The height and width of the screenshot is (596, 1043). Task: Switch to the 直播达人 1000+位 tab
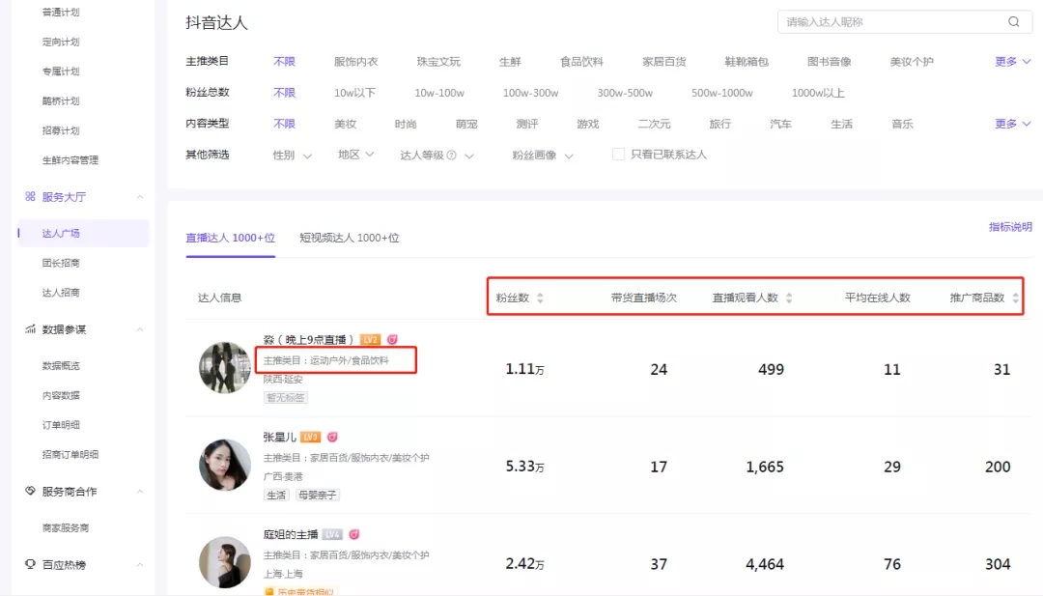tap(230, 238)
